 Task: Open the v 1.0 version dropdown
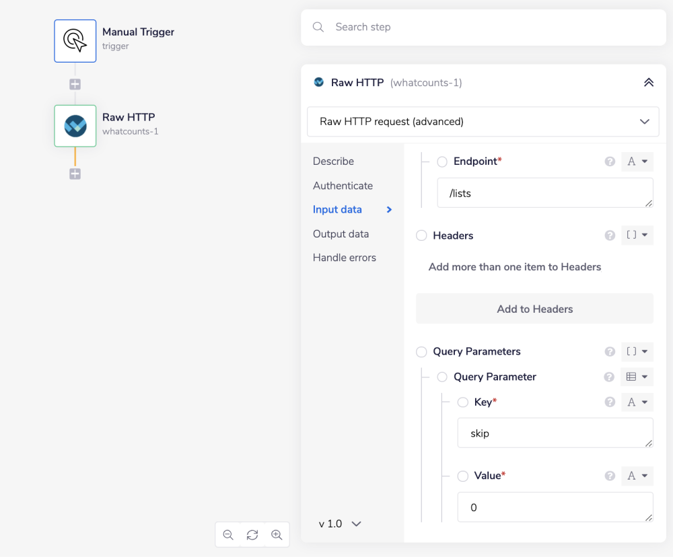[341, 523]
